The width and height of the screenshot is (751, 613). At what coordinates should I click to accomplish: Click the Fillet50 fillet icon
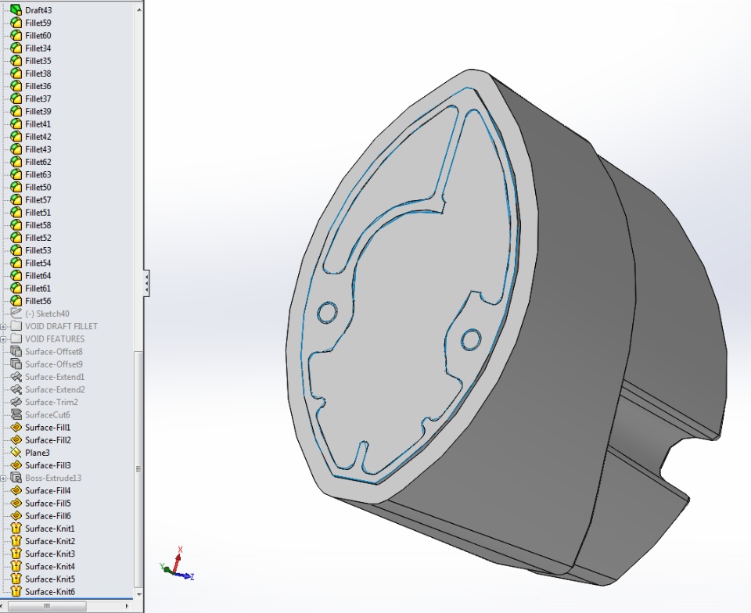pos(16,187)
